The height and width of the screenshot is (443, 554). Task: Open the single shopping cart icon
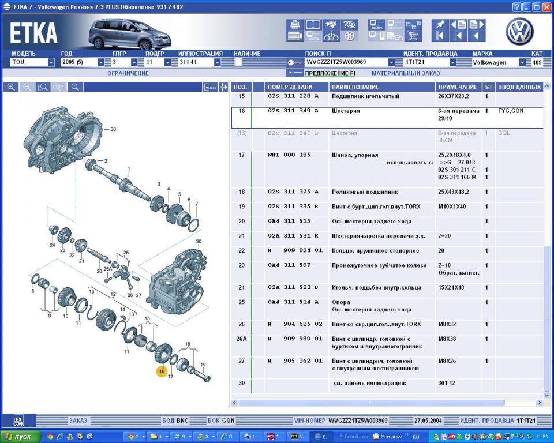pos(413,36)
